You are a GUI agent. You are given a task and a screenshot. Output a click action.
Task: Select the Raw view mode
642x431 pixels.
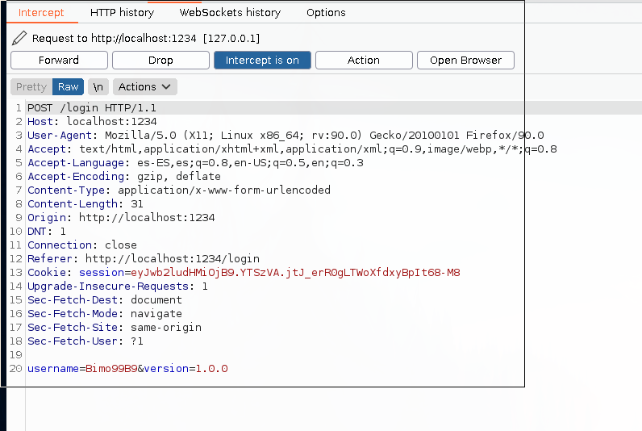[68, 86]
